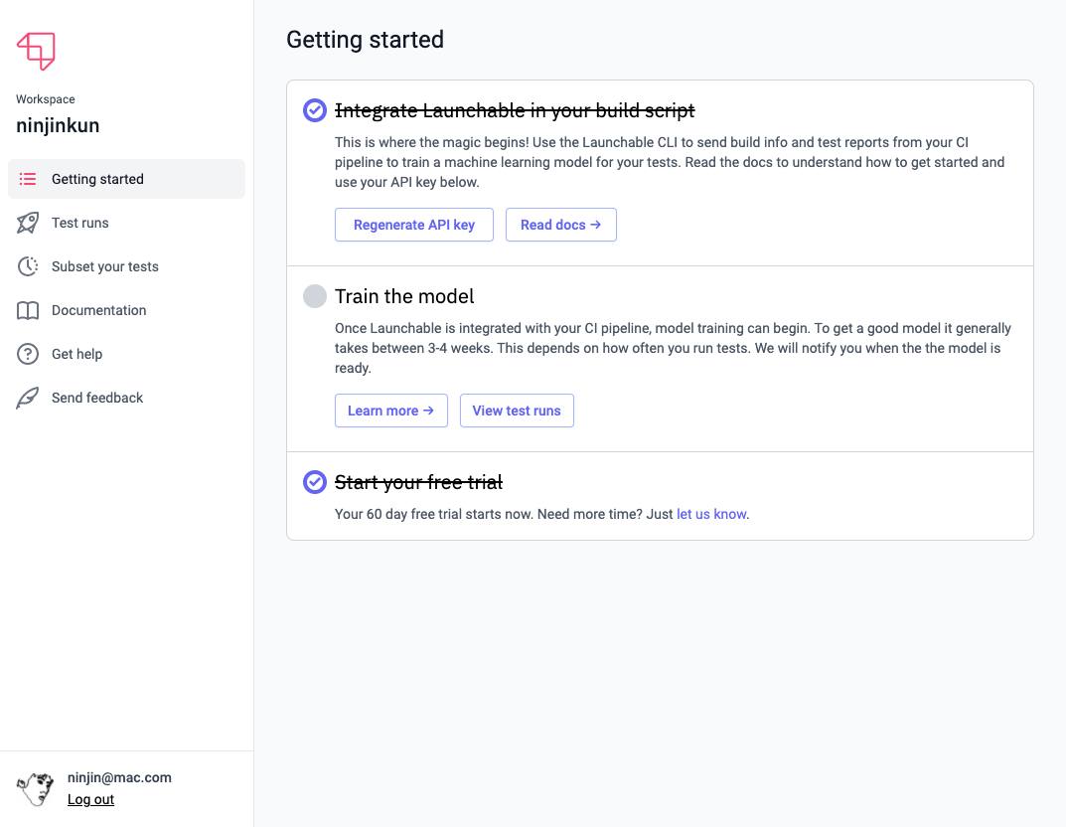Image resolution: width=1066 pixels, height=827 pixels.
Task: Click the 'Workspace' label
Action: pyautogui.click(x=46, y=99)
